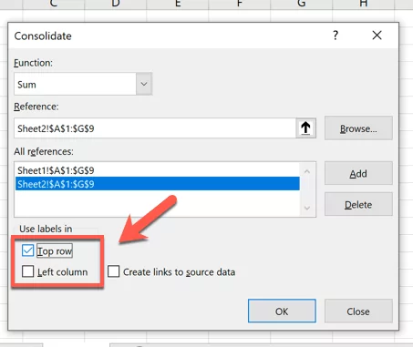Click the Function dropdown chevron arrow
This screenshot has height=347, width=413.
point(144,84)
